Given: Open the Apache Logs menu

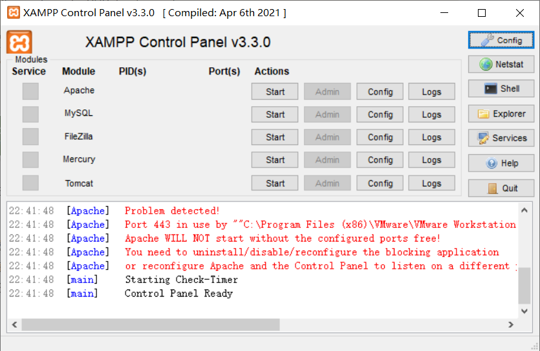Looking at the screenshot, I should (431, 92).
